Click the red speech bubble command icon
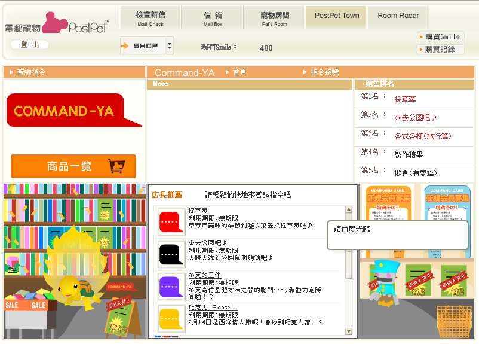This screenshot has height=344, width=479. pos(171,222)
